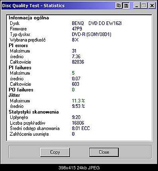The width and height of the screenshot is (158, 171).
Task: Select the PI errors total 82836
Action: click(78, 62)
